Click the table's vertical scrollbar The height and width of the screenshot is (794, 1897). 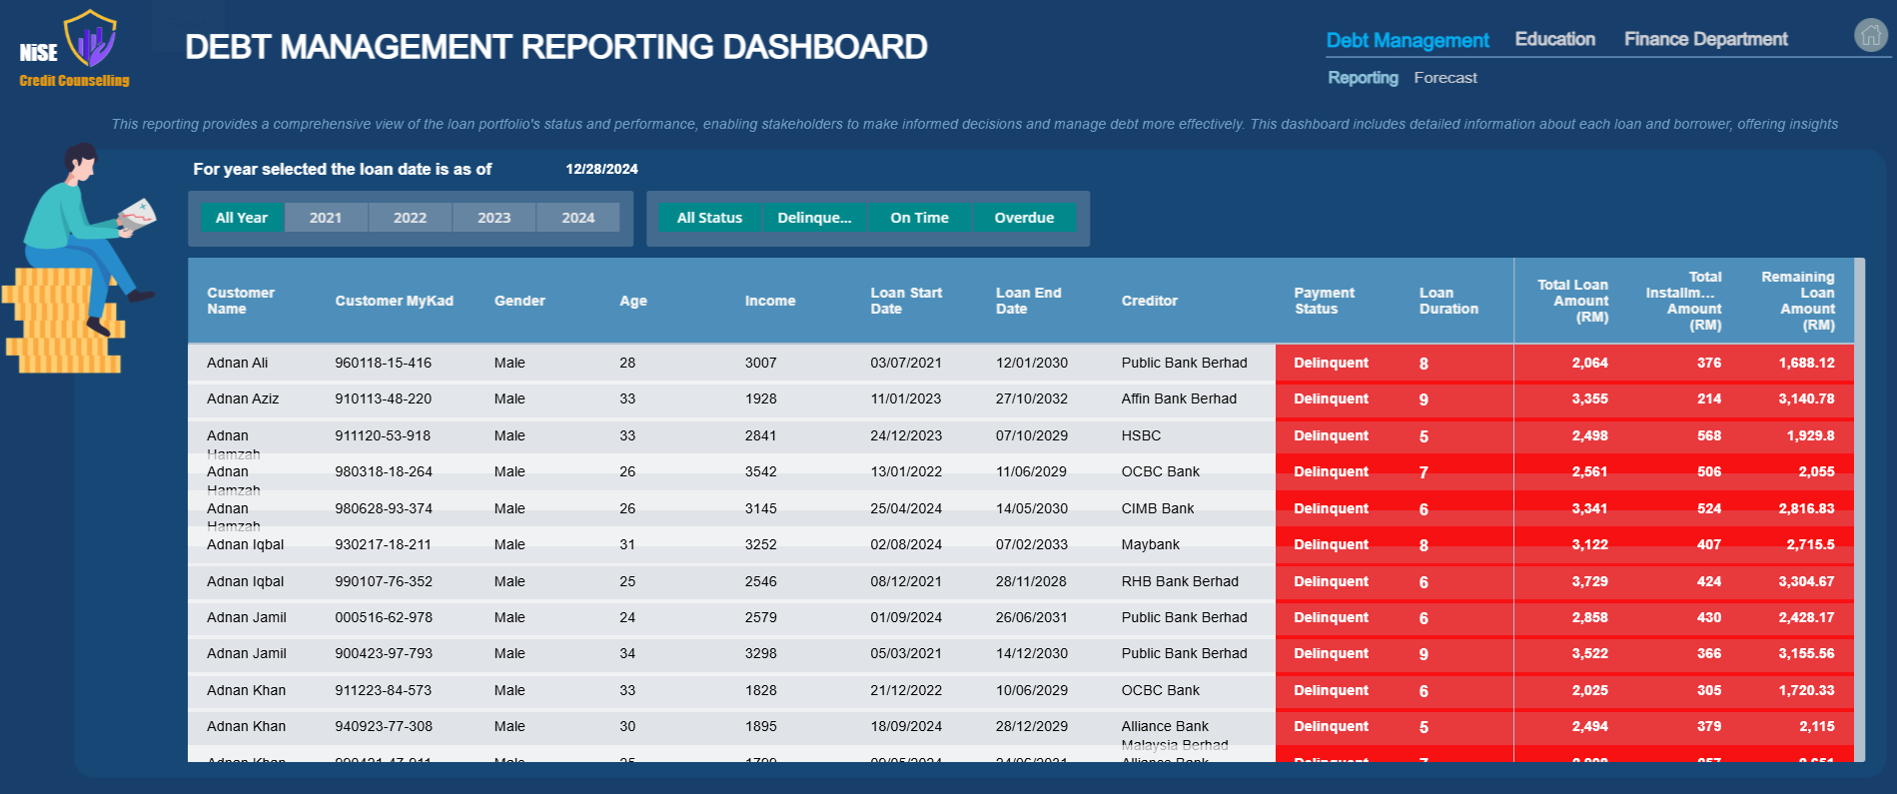coord(1859,499)
